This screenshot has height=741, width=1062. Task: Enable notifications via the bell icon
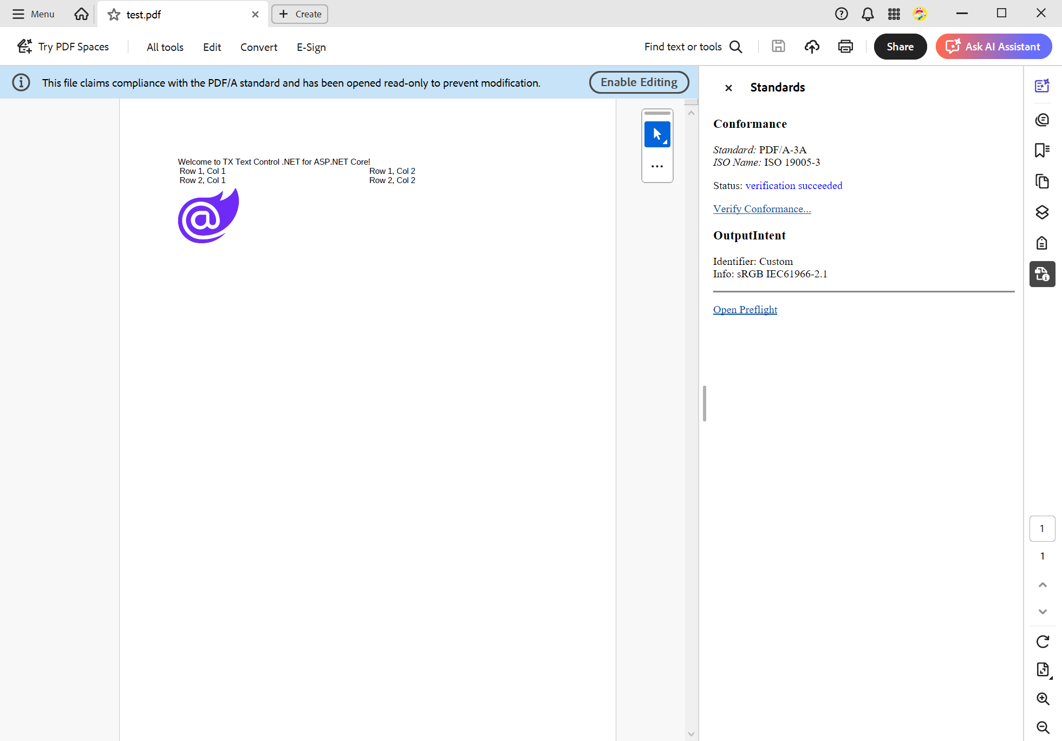(x=867, y=14)
